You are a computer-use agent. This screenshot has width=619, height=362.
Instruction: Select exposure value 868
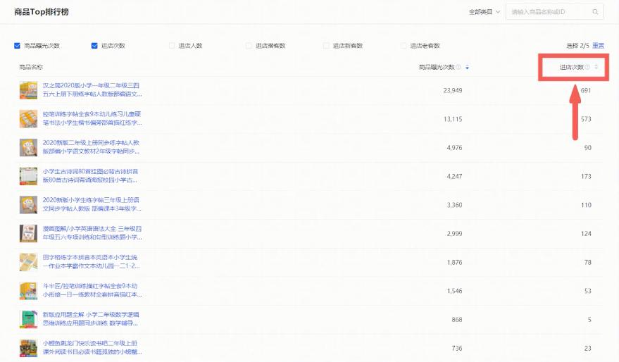point(457,319)
